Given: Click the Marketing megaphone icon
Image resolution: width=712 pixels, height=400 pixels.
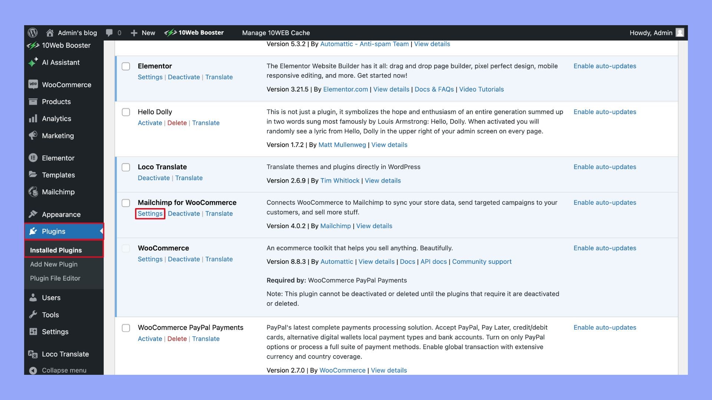Looking at the screenshot, I should [x=33, y=136].
